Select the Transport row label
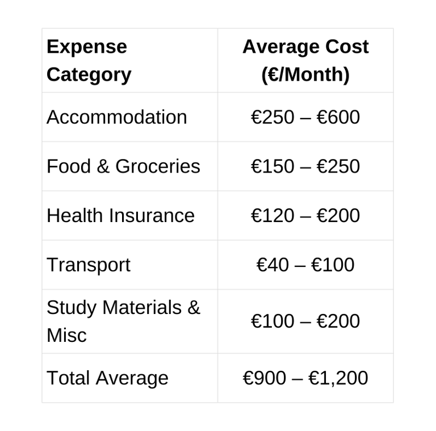Image resolution: width=436 pixels, height=431 pixels. pyautogui.click(x=89, y=265)
